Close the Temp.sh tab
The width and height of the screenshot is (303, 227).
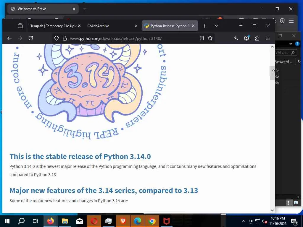click(x=79, y=26)
